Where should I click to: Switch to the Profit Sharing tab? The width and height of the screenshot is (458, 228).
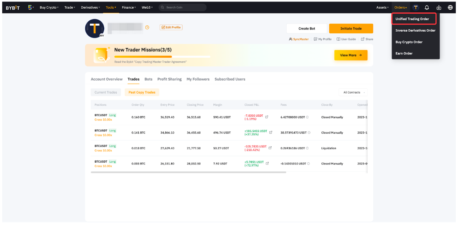point(169,79)
